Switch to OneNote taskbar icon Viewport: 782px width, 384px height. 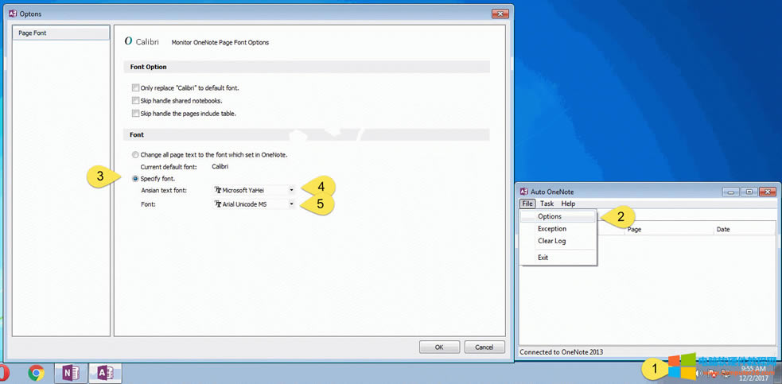click(72, 373)
